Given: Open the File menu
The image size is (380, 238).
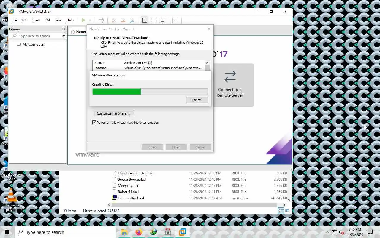Looking at the screenshot, I should click(x=14, y=20).
